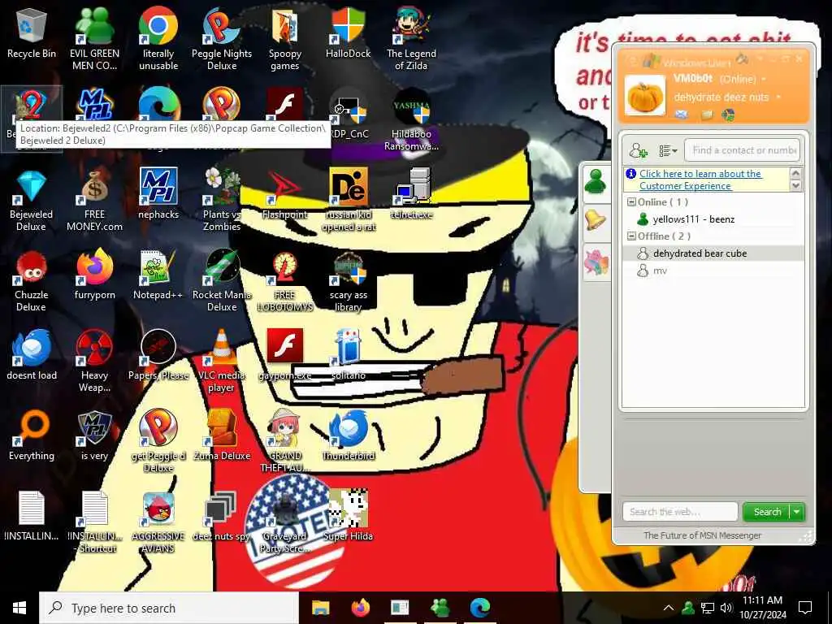Viewport: 832px width, 624px height.
Task: Open the Spoopy games folder icon
Action: point(285,38)
